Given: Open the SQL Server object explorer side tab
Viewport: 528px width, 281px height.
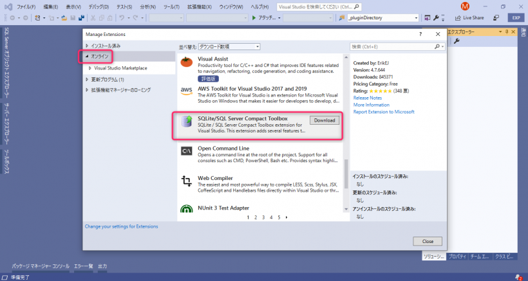Looking at the screenshot, I should [6, 63].
